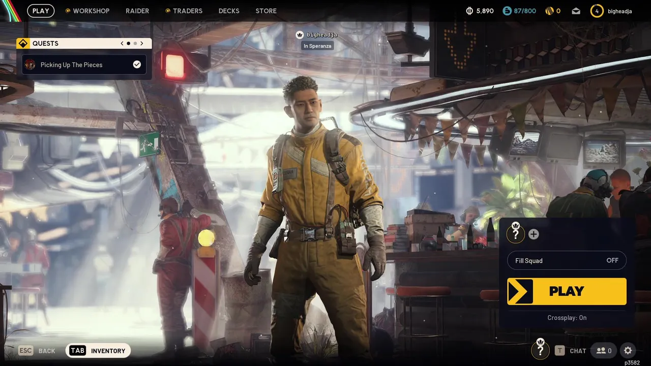The image size is (651, 366).
Task: Open the settings gear icon
Action: tap(628, 350)
